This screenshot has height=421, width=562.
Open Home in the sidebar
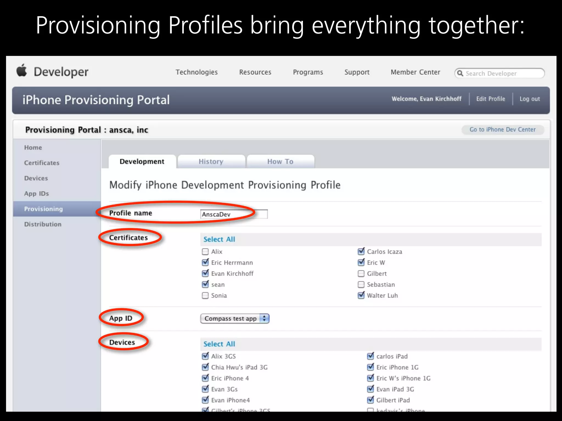[33, 147]
